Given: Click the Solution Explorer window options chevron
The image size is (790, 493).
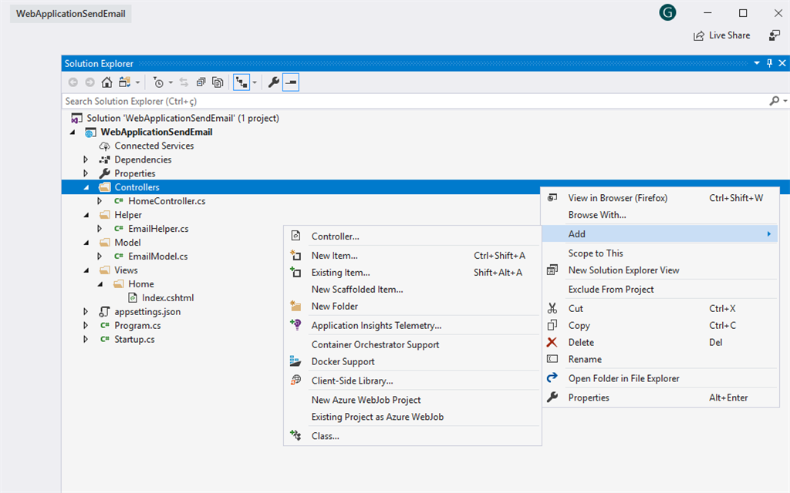Looking at the screenshot, I should (757, 63).
